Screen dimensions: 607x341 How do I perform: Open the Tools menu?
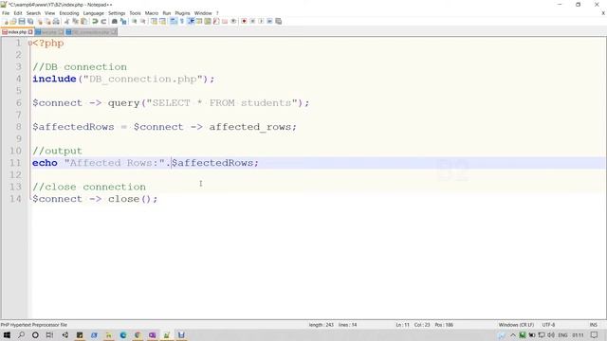(135, 13)
